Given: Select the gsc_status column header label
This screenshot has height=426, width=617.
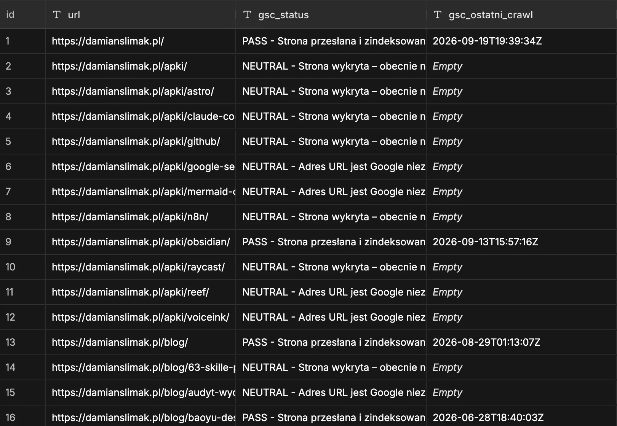Looking at the screenshot, I should (283, 15).
